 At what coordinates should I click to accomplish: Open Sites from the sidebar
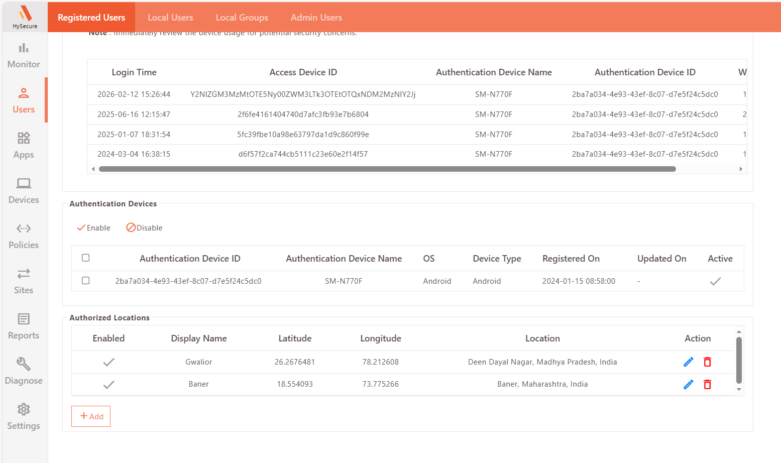(24, 281)
